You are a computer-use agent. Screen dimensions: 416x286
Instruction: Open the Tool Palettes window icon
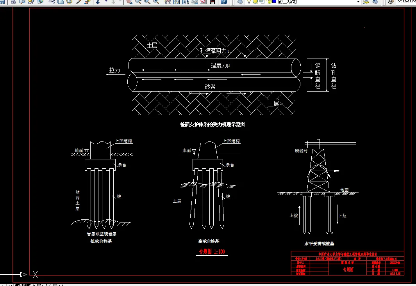(x=186, y=2)
